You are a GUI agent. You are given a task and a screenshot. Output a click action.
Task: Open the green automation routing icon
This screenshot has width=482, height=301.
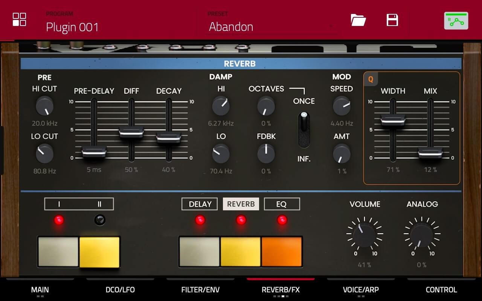coord(456,21)
